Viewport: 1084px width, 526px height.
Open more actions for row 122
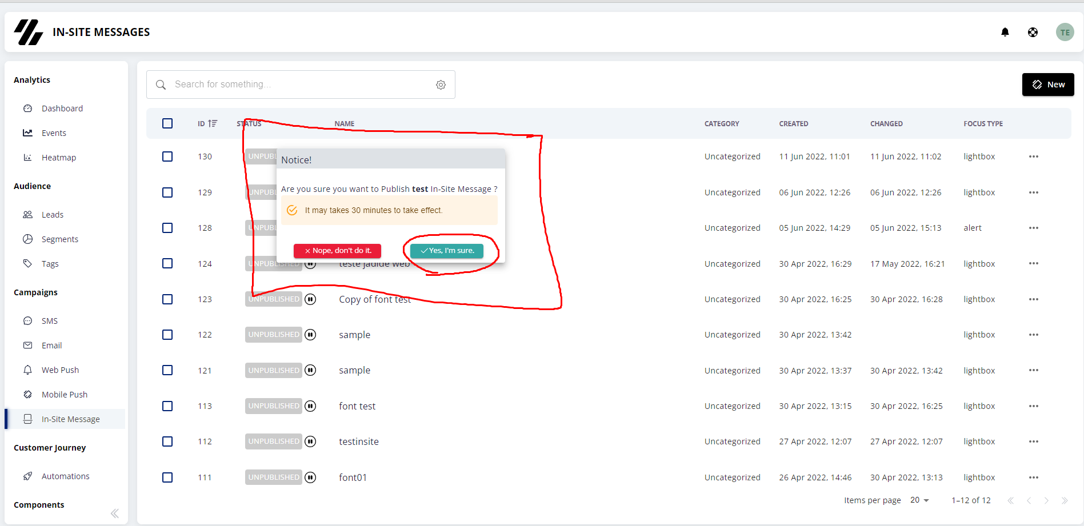(x=1033, y=335)
